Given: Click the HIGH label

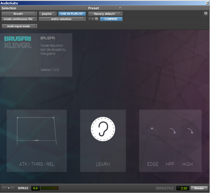Looking at the screenshot, I should click(x=187, y=164).
